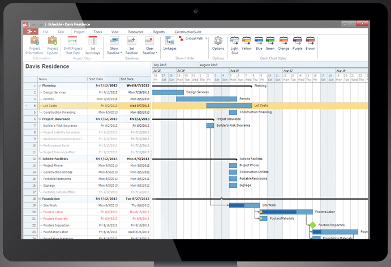The width and height of the screenshot is (391, 267).
Task: Click the Project Update icon
Action: coord(53,44)
